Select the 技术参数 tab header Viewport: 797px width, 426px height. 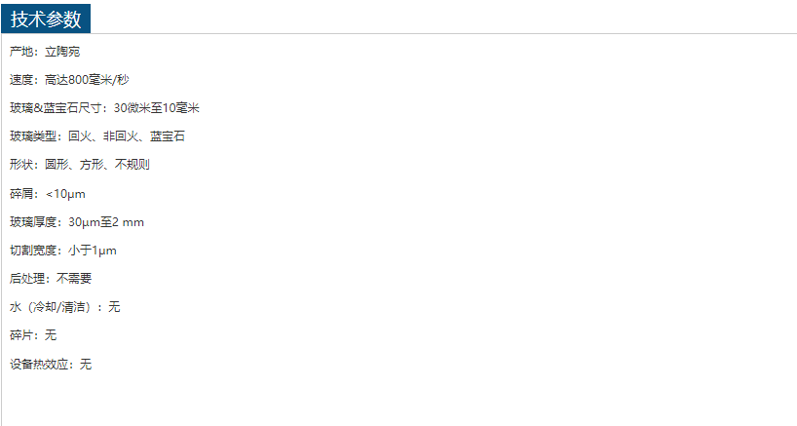point(46,19)
